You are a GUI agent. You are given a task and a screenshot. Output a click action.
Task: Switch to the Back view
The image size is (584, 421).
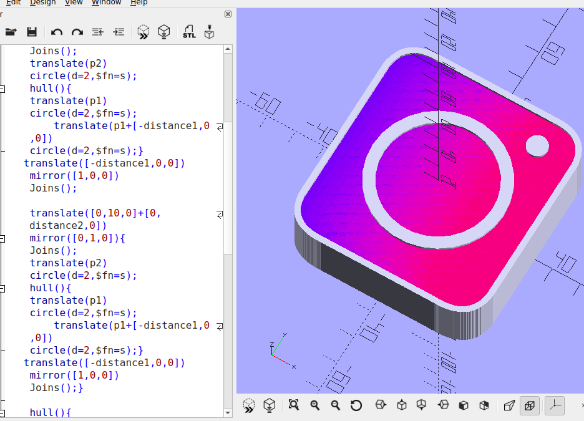(484, 405)
